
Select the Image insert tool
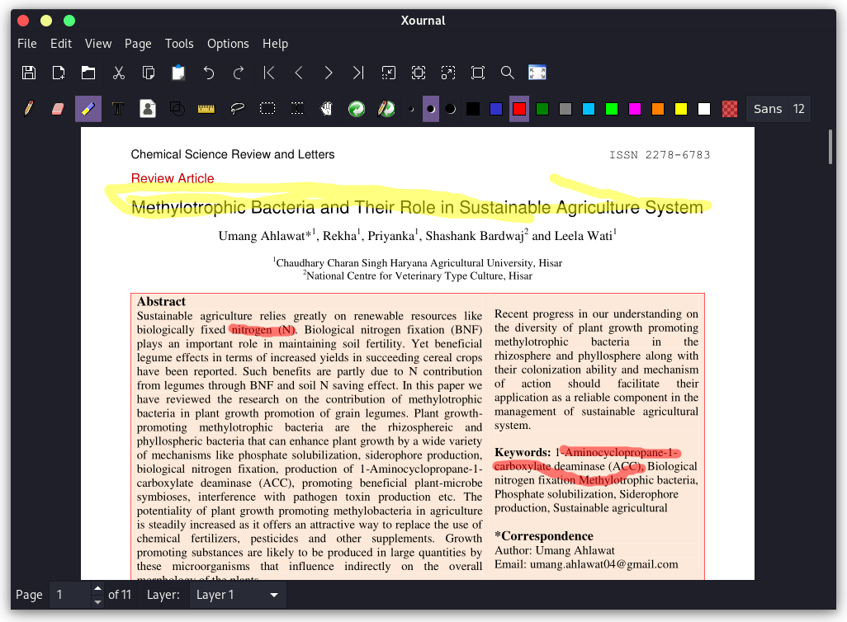coord(148,109)
